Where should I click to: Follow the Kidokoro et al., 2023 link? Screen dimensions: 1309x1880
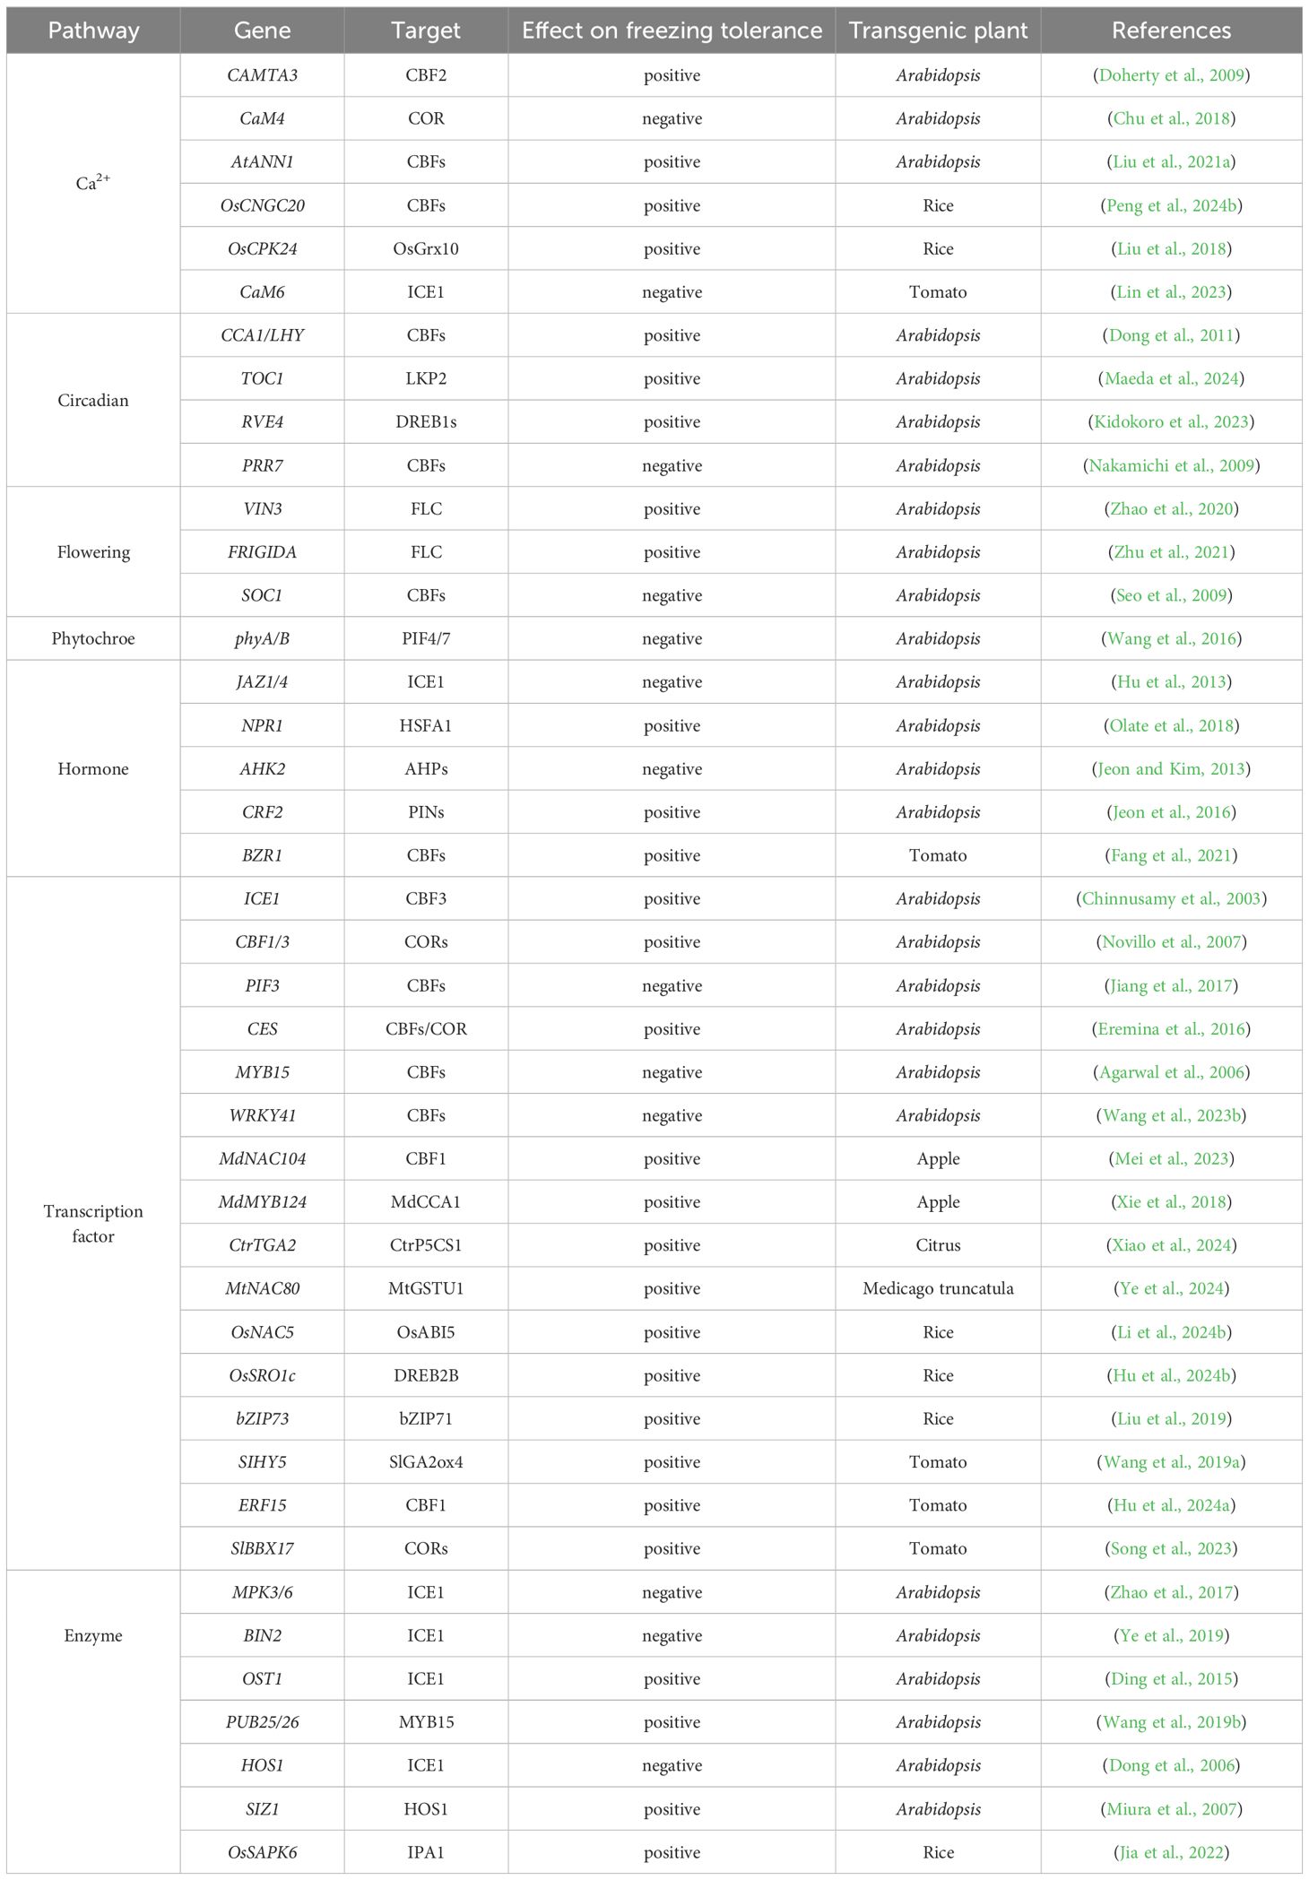1171,421
